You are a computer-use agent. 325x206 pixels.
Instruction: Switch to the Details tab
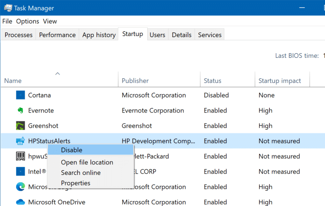coord(182,35)
